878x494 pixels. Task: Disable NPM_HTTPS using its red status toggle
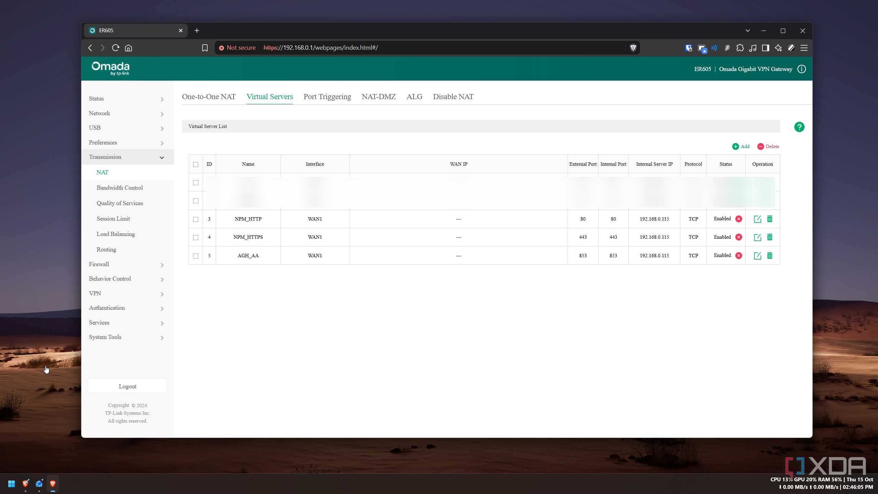739,237
